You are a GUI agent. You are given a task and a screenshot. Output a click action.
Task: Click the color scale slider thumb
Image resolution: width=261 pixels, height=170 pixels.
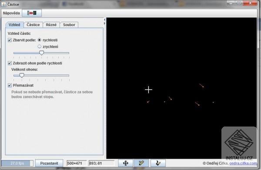coord(41,53)
